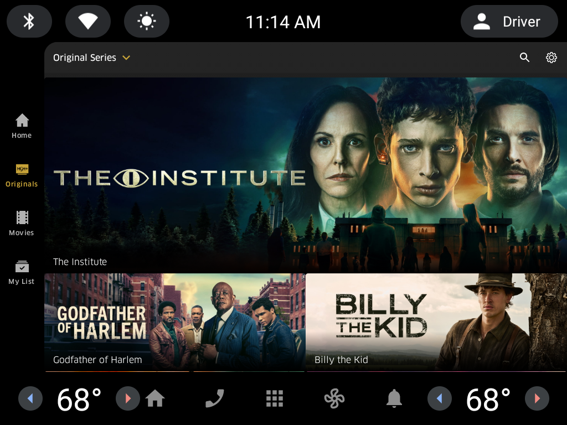Open the Driver profile selector
The height and width of the screenshot is (425, 567).
pyautogui.click(x=509, y=22)
